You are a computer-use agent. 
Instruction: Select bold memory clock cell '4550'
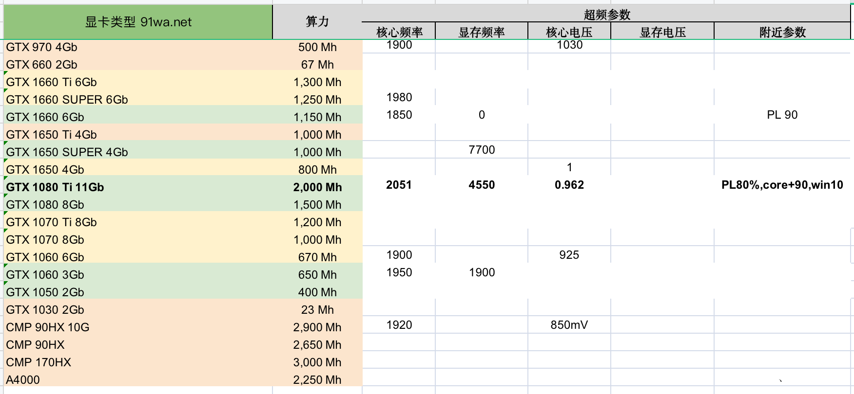pyautogui.click(x=482, y=185)
